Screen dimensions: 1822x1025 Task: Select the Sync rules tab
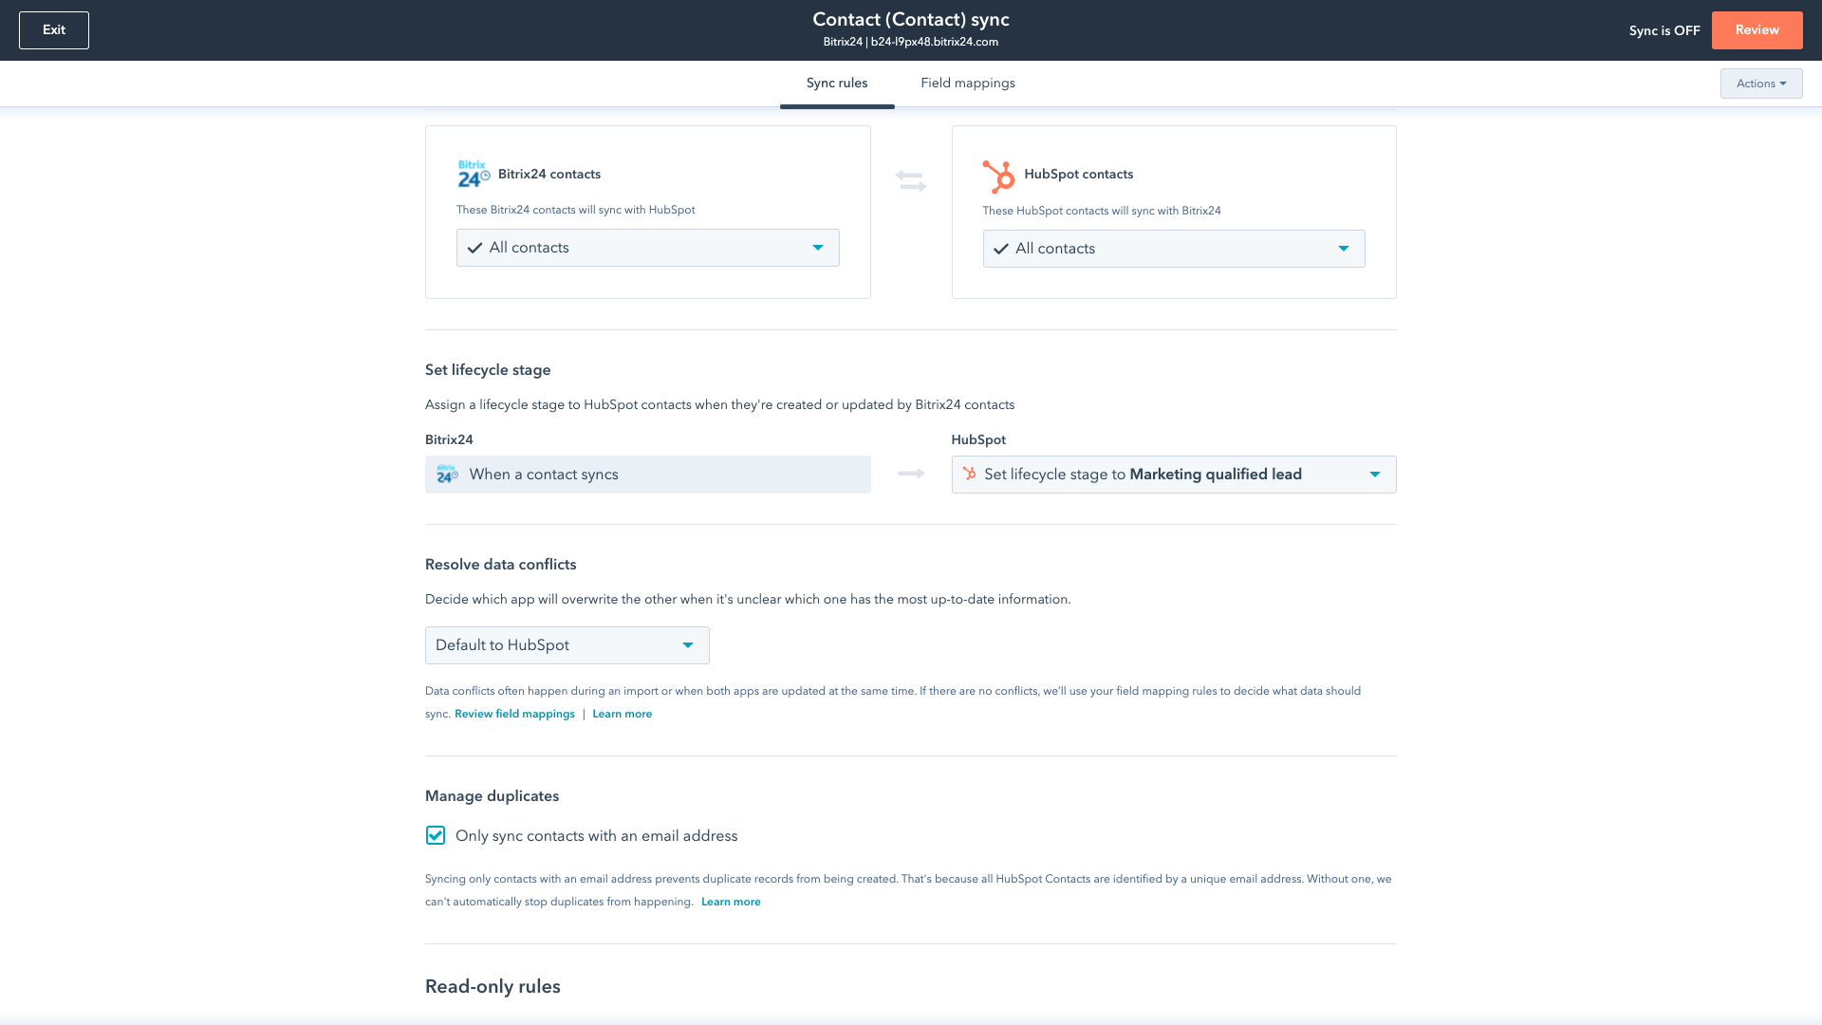(x=836, y=84)
